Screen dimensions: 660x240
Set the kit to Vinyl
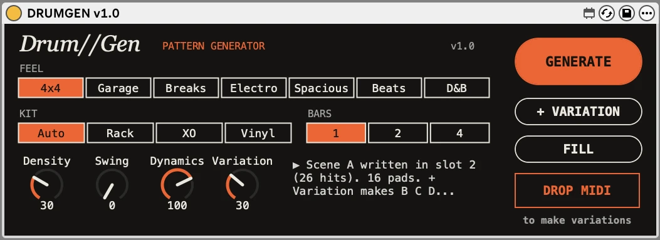pyautogui.click(x=258, y=133)
